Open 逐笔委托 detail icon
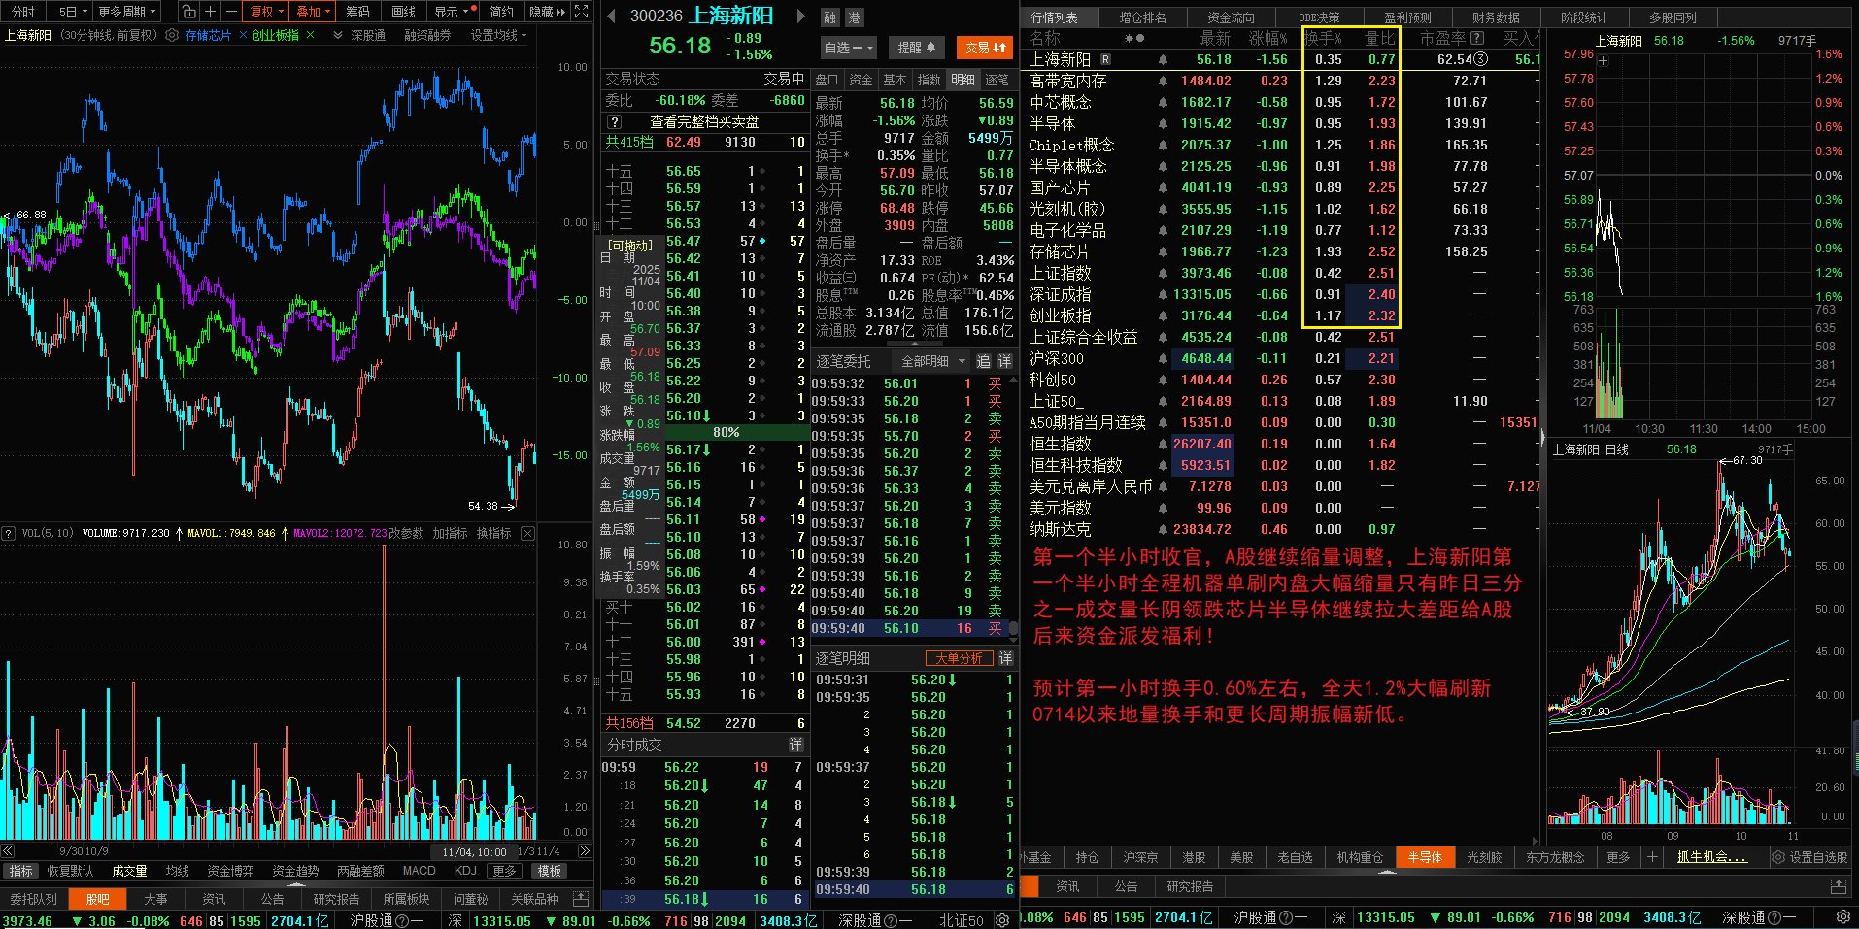The image size is (1859, 929). click(1004, 361)
